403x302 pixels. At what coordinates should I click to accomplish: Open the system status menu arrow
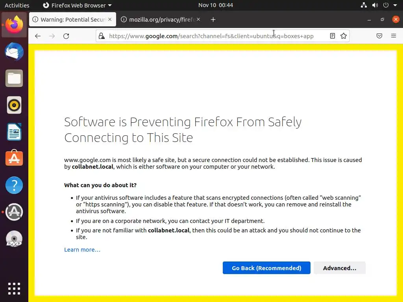[395, 6]
